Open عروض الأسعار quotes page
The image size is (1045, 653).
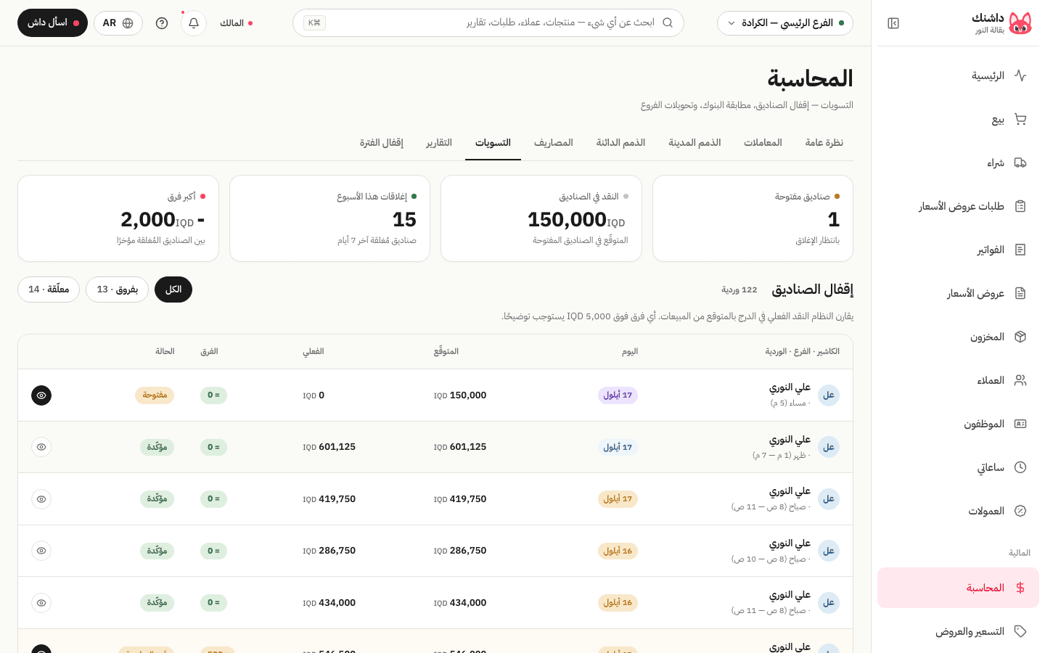pyautogui.click(x=958, y=293)
